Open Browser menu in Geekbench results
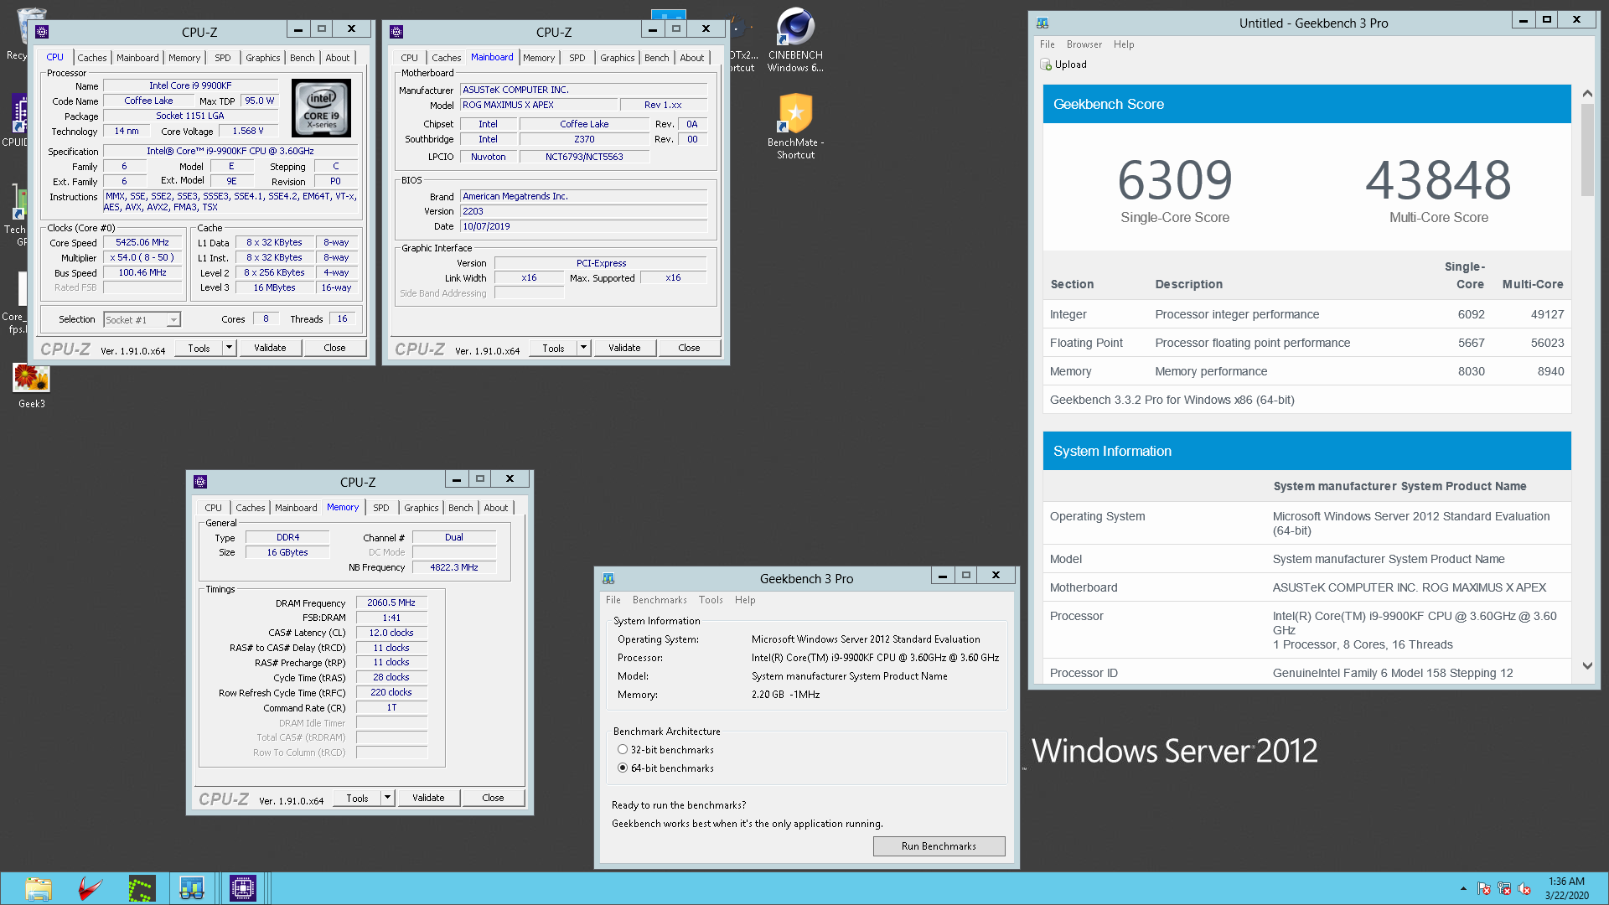Screen dimensions: 1609x905 point(1084,44)
